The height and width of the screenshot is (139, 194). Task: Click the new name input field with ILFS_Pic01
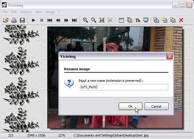tap(124, 87)
